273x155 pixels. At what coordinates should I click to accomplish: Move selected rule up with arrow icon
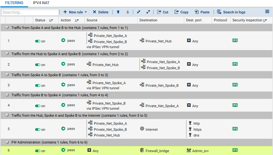118,12
